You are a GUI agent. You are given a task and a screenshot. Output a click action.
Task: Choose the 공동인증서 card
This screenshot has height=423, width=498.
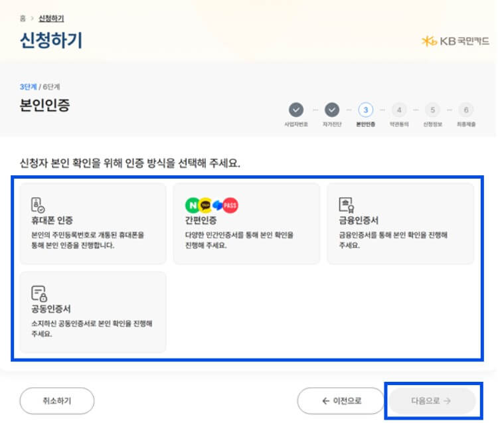point(93,312)
